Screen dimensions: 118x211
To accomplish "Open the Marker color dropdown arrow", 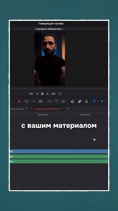I will (x=106, y=102).
